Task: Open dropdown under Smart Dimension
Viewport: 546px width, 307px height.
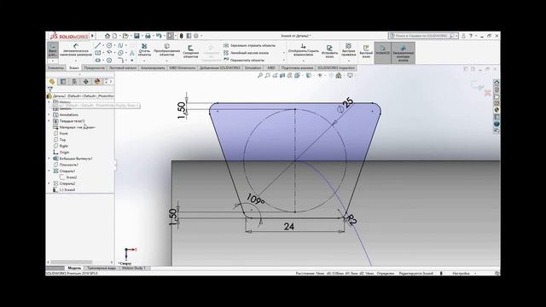Action: click(x=76, y=61)
